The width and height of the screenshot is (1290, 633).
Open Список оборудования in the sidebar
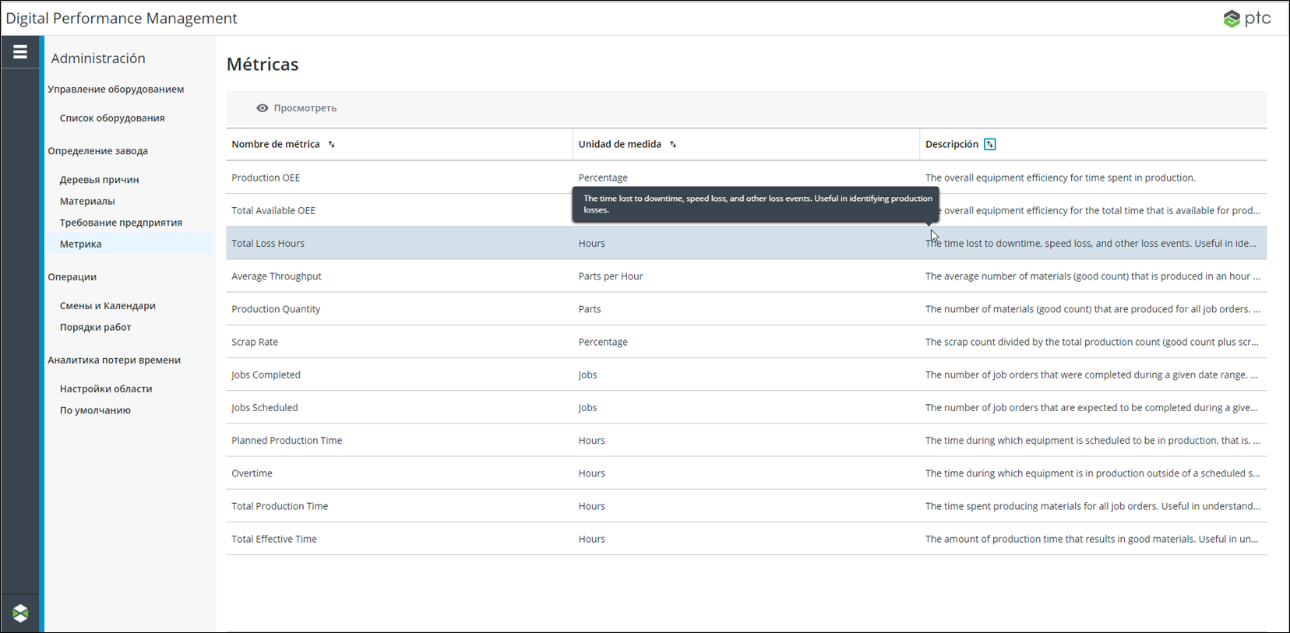click(x=112, y=118)
